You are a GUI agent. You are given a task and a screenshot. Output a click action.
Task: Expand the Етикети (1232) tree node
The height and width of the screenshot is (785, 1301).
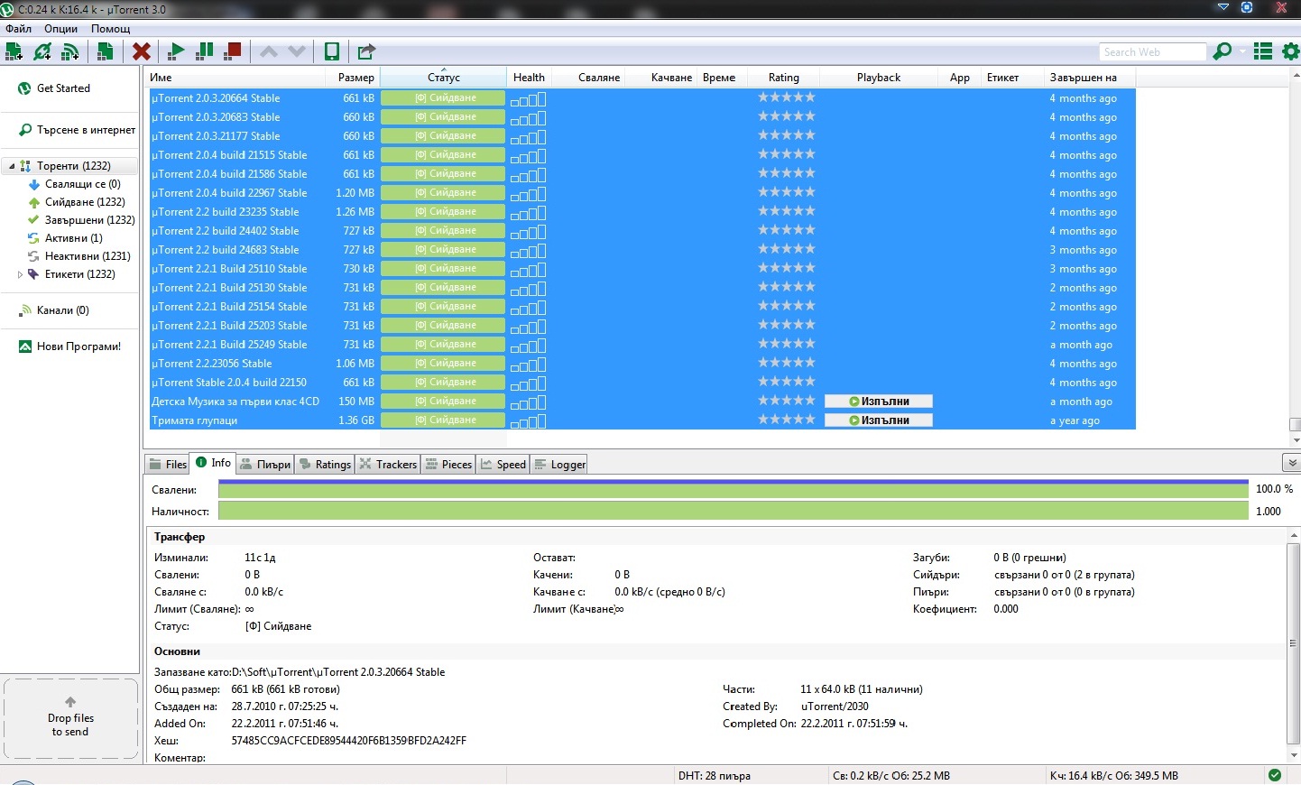20,274
